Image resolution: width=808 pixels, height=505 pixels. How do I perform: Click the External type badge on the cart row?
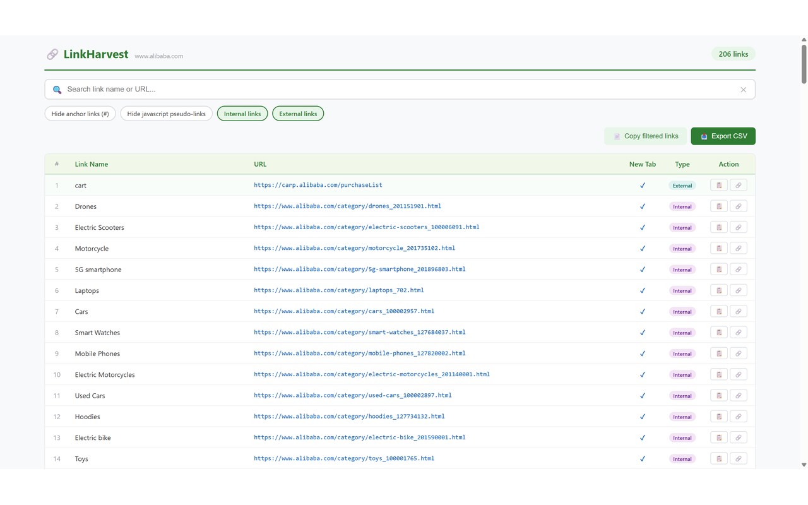point(682,186)
